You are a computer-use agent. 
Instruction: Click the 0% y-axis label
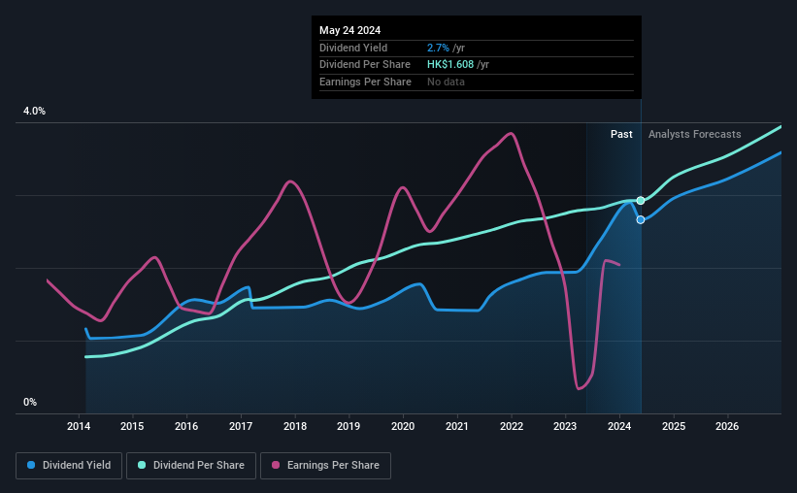[30, 402]
